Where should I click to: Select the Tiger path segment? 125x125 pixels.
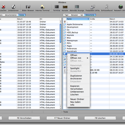[x=66, y=15]
